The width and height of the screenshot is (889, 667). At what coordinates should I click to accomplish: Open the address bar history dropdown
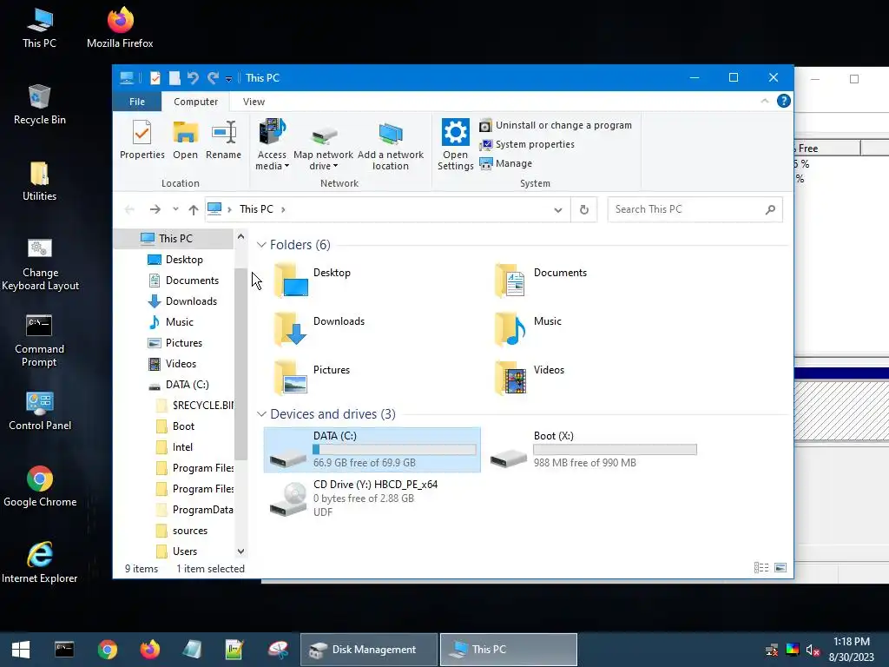[558, 210]
